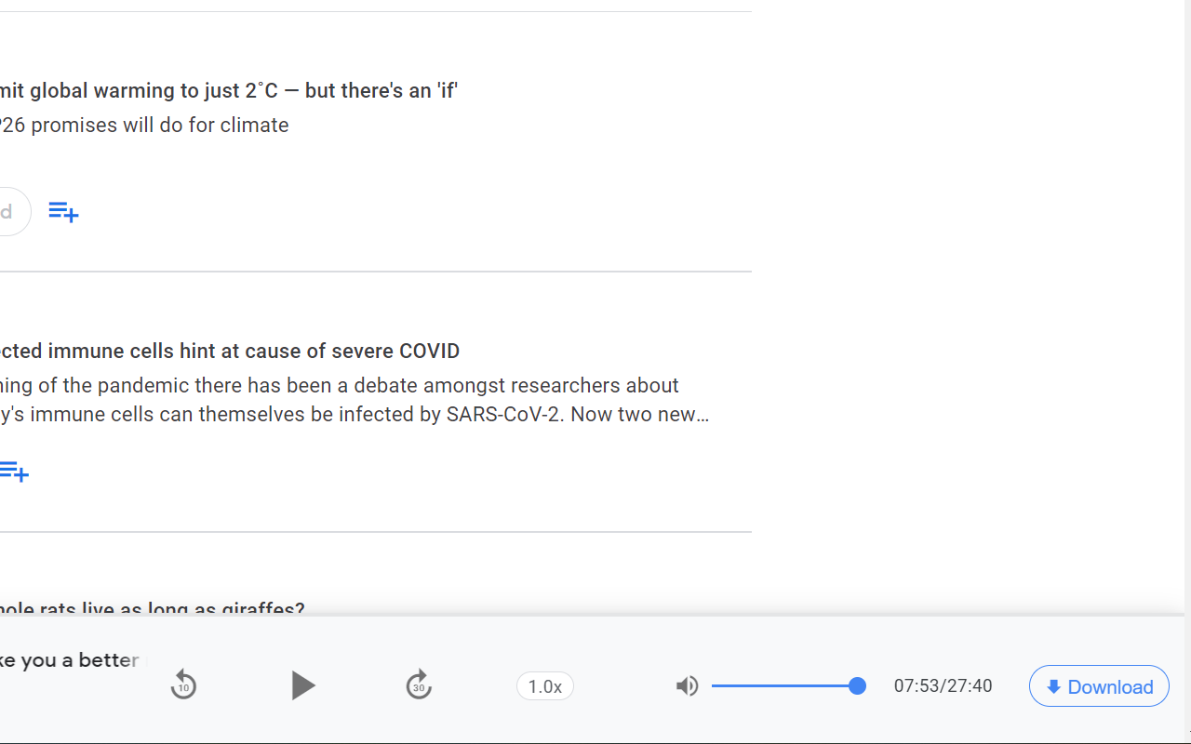Open the naked mole rats episode
The height and width of the screenshot is (744, 1191).
click(152, 609)
